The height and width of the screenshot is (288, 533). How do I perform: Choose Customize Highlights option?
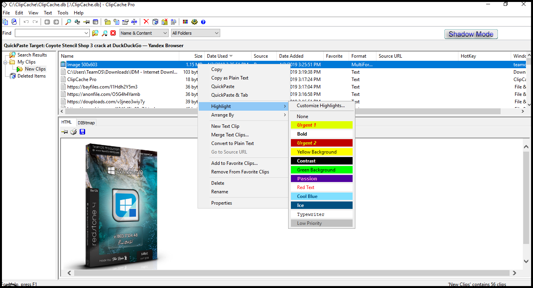321,106
